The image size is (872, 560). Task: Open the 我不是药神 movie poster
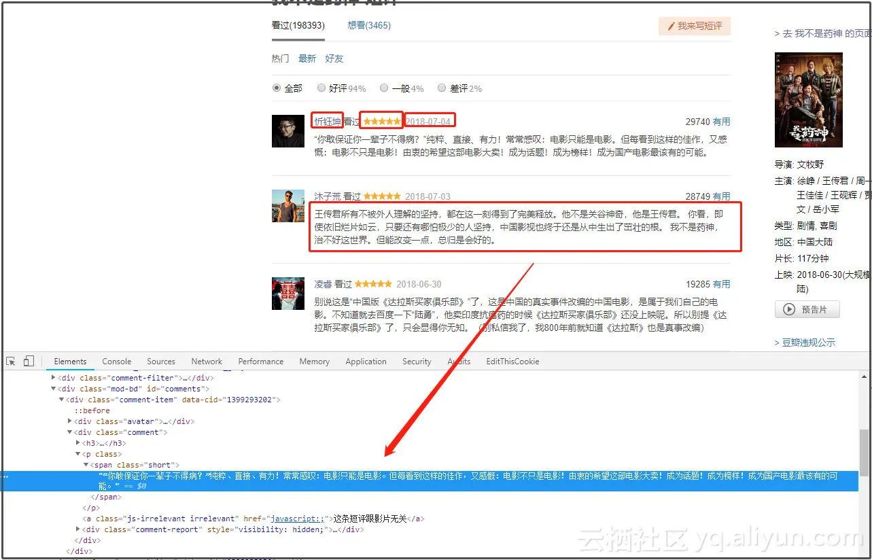(x=809, y=100)
